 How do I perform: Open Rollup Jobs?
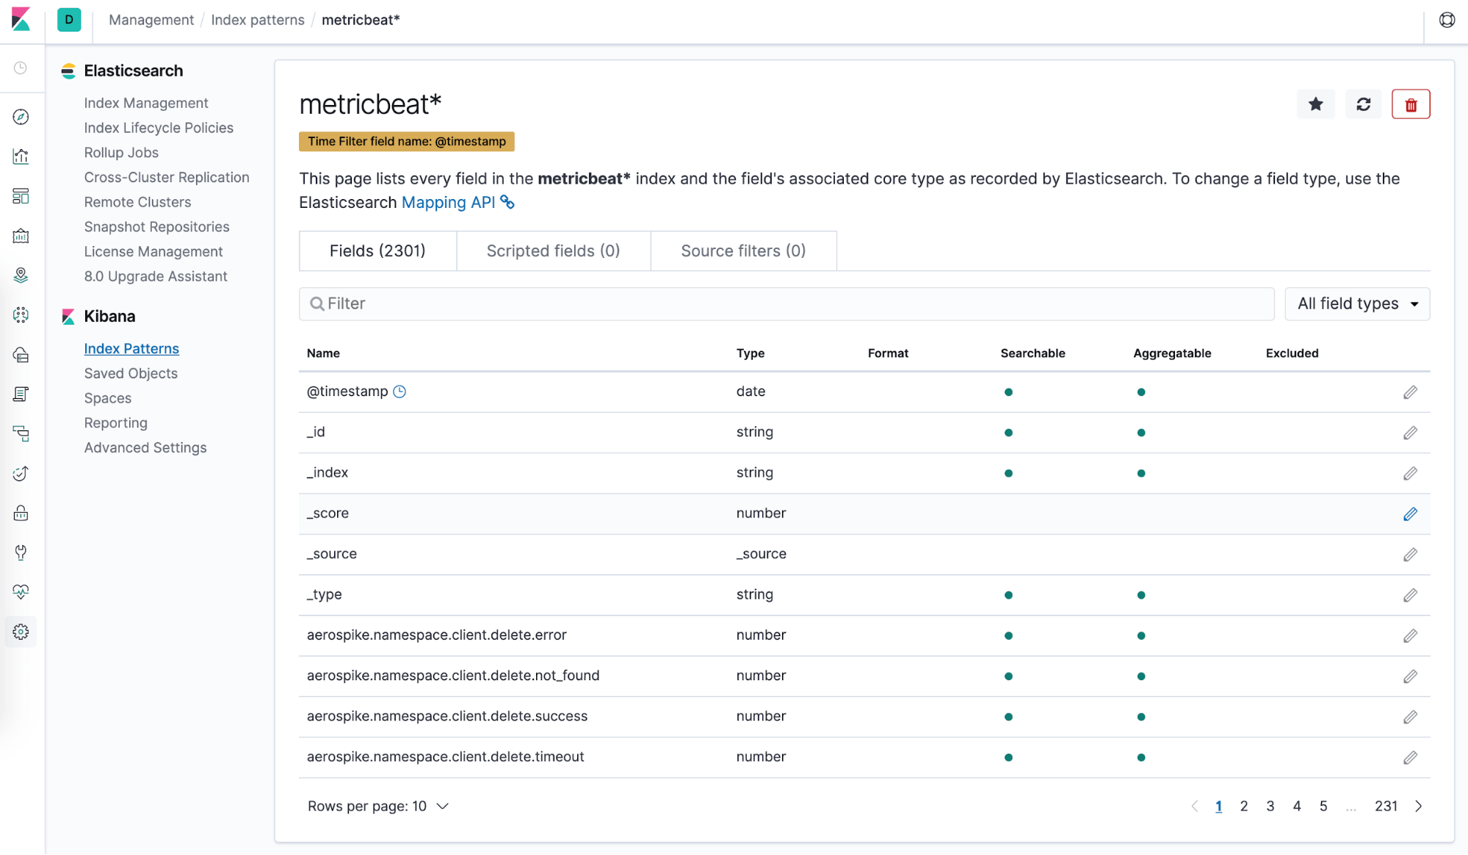click(121, 153)
